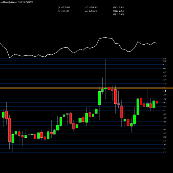The image size is (173, 173).
Task: Click the 452 price axis label
Action: point(165,107)
